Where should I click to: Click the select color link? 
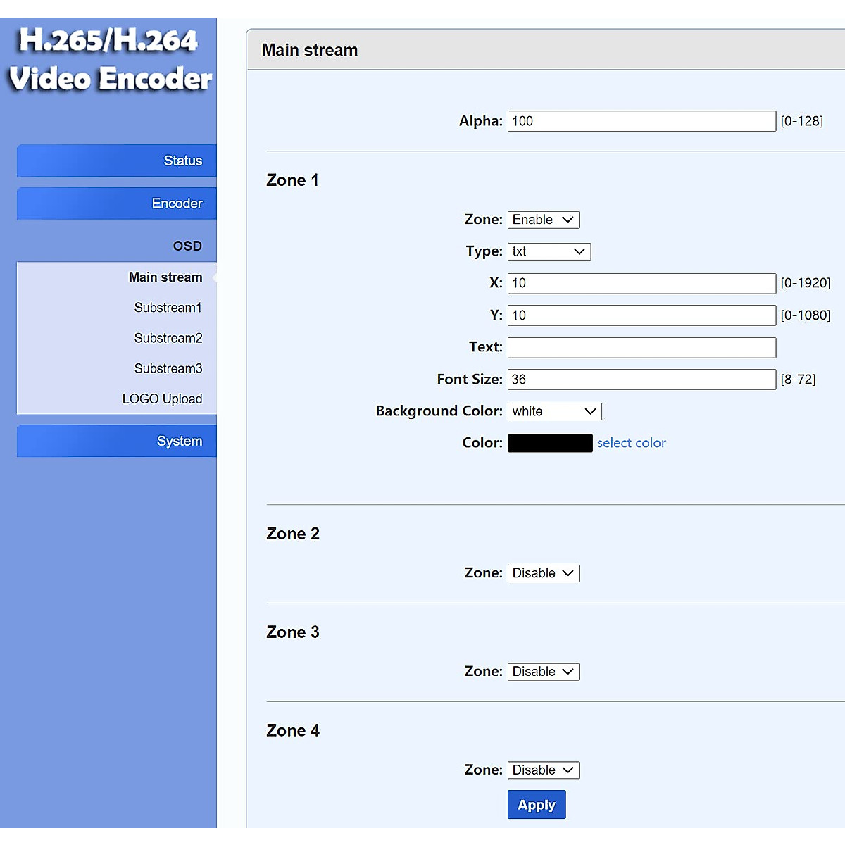(x=631, y=443)
